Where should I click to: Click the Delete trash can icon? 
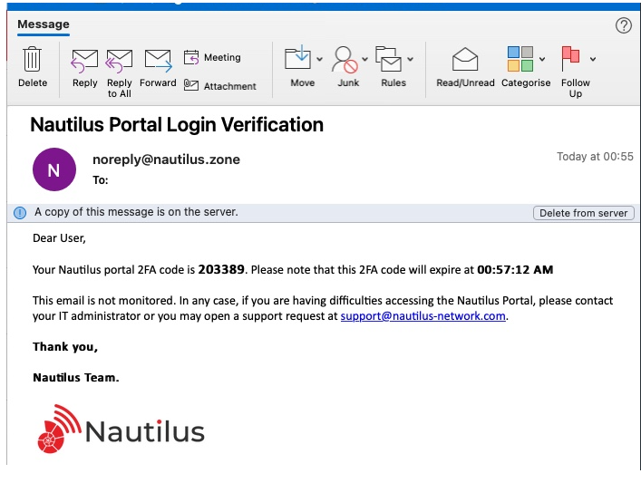click(33, 60)
